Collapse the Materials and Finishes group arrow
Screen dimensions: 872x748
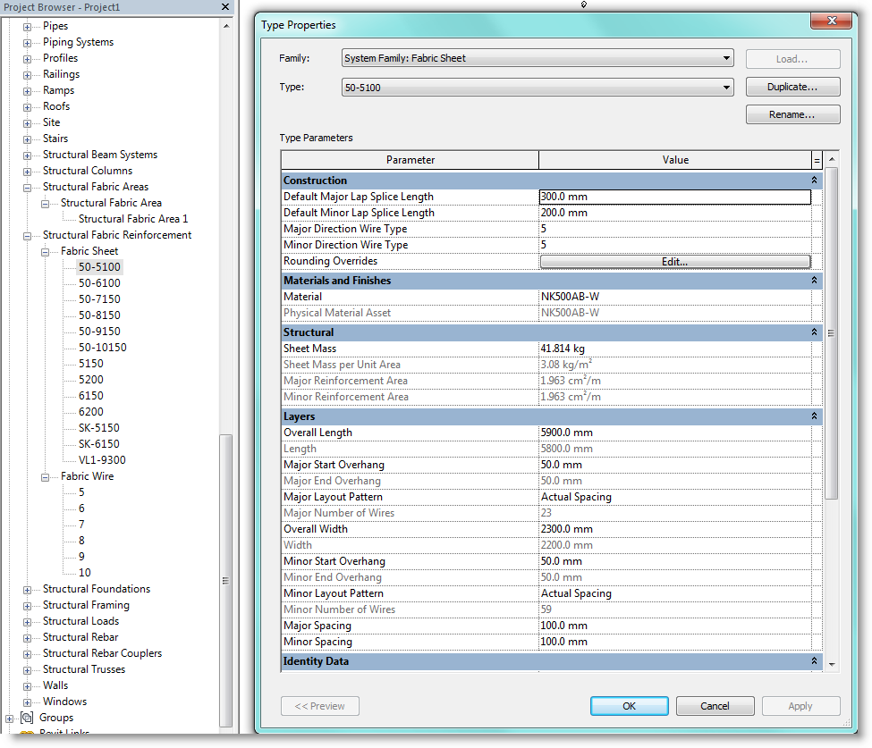(x=813, y=280)
